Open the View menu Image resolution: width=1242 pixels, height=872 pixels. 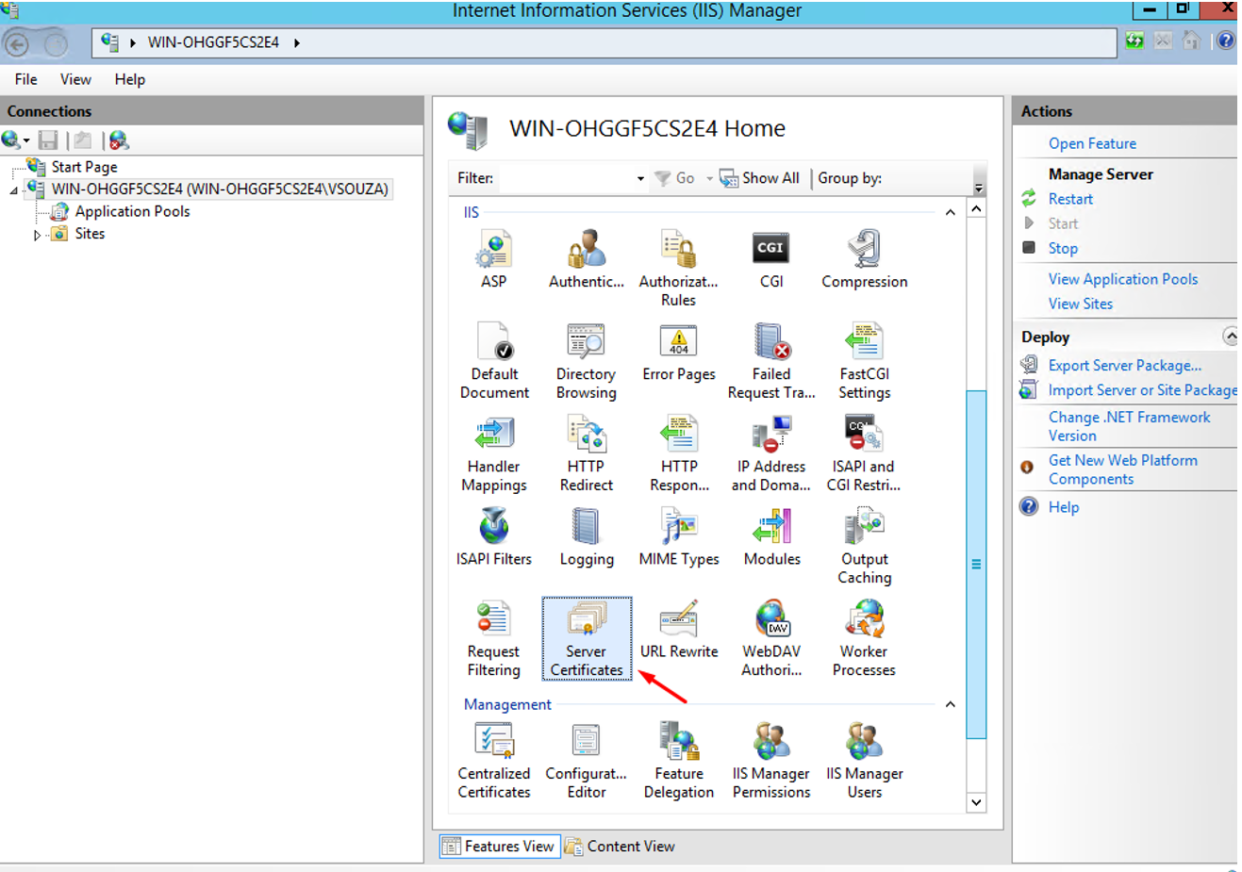click(75, 79)
